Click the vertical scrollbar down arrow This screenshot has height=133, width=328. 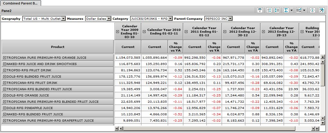[x=323, y=123]
